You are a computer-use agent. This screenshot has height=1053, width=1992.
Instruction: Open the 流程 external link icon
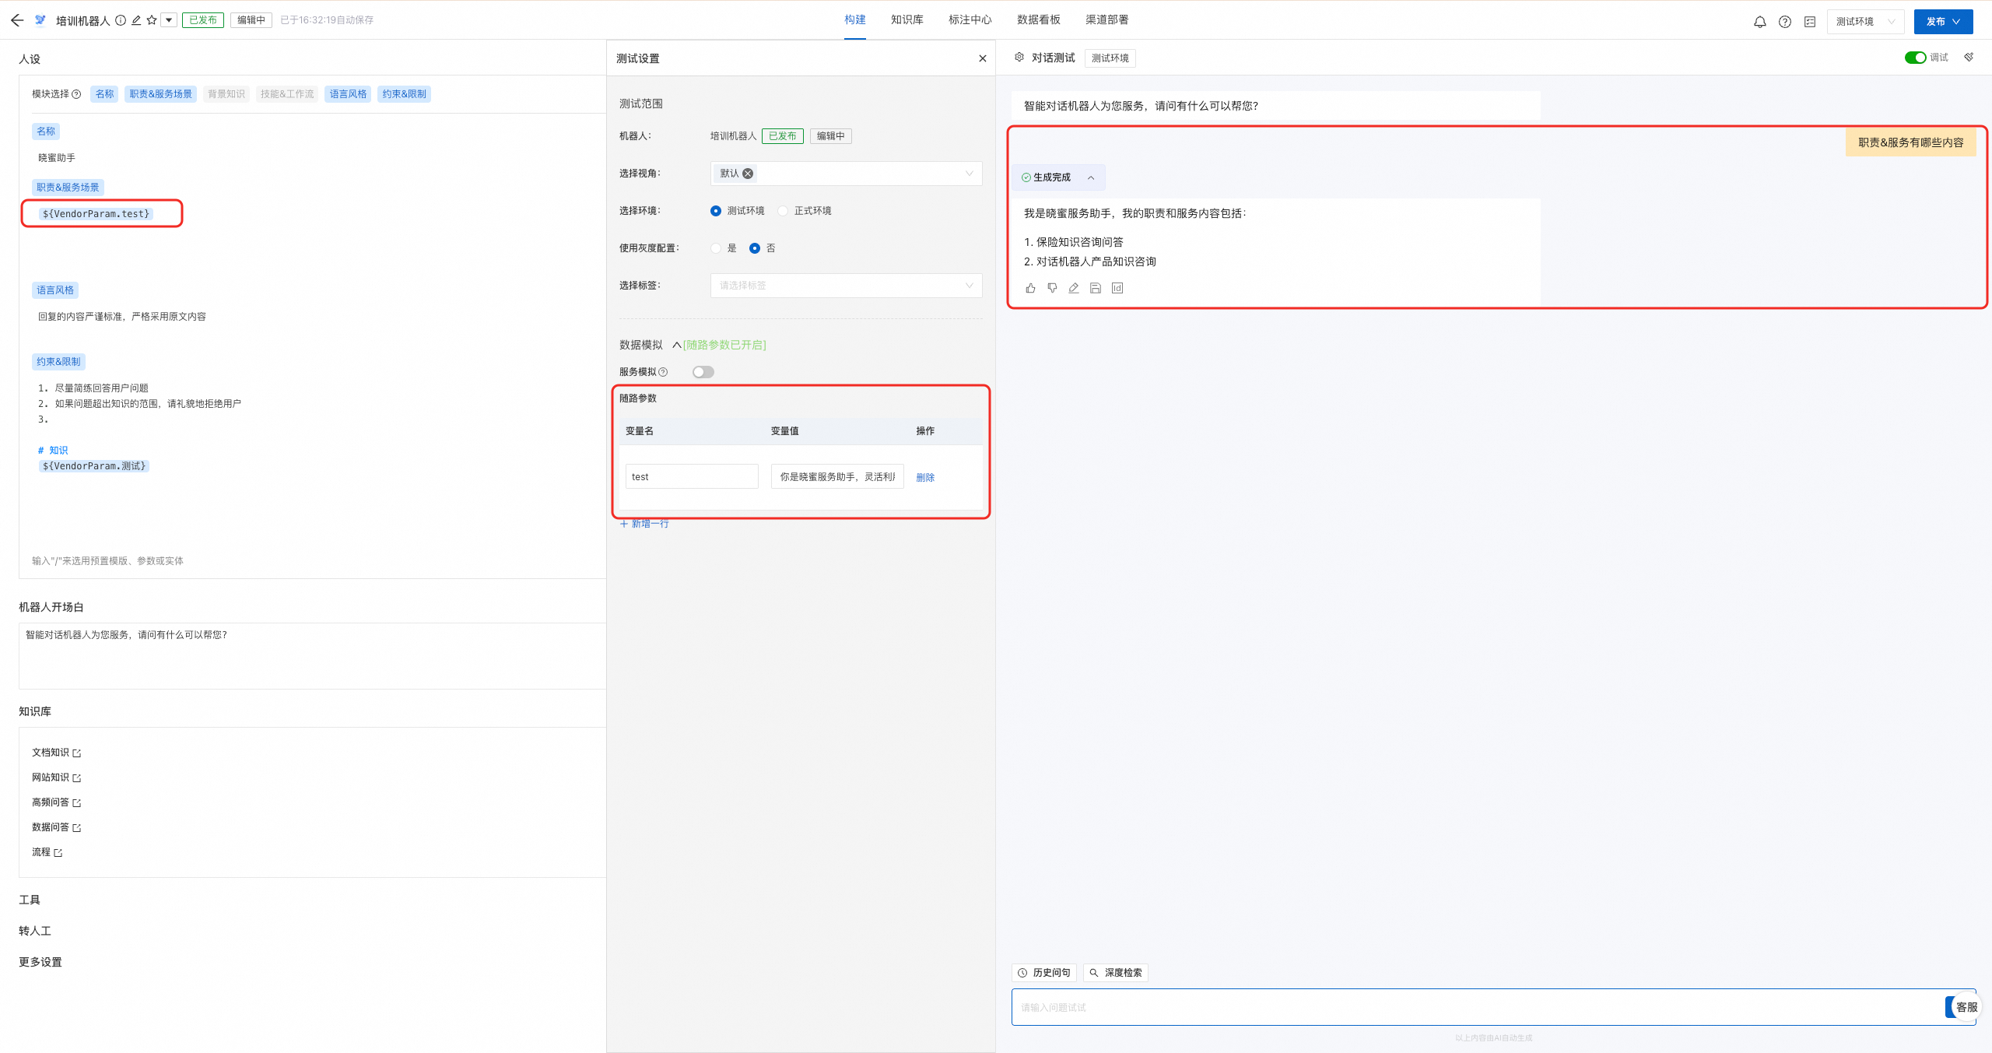(x=58, y=853)
